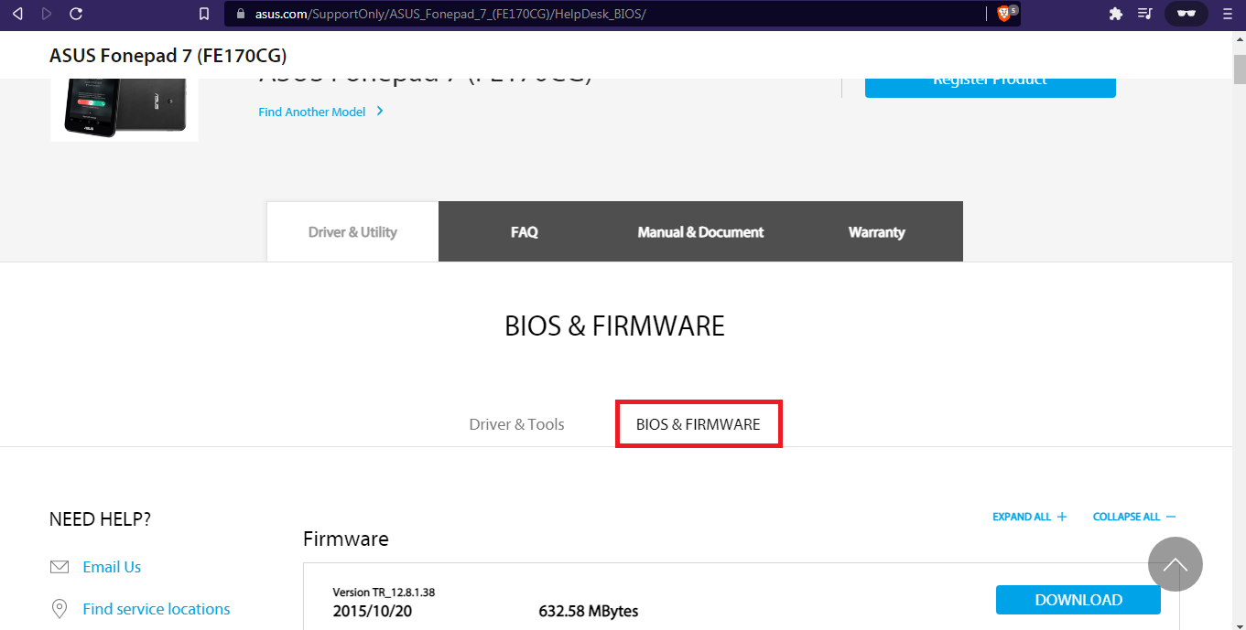
Task: Switch to the FAQ tab
Action: click(x=524, y=232)
